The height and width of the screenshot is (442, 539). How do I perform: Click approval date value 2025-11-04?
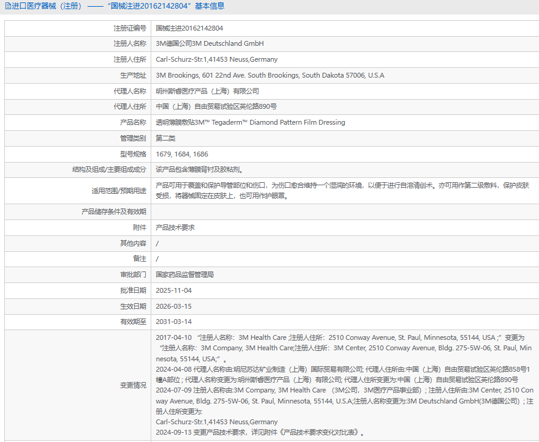(173, 290)
